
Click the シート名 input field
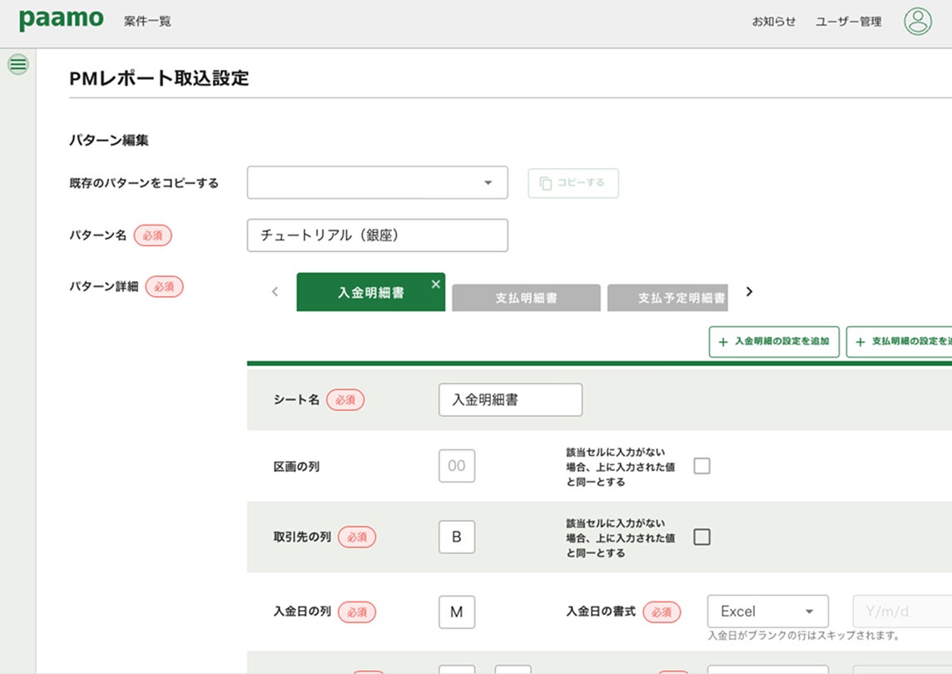[510, 400]
